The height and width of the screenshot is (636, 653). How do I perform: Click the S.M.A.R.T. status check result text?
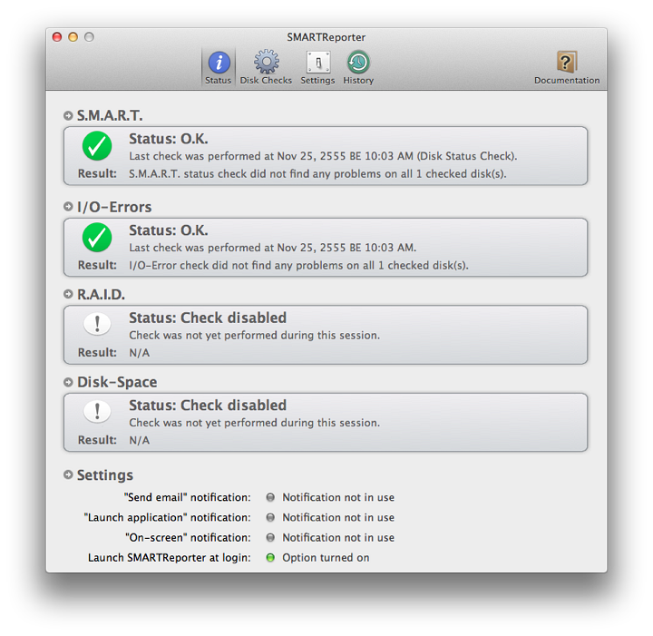click(317, 173)
